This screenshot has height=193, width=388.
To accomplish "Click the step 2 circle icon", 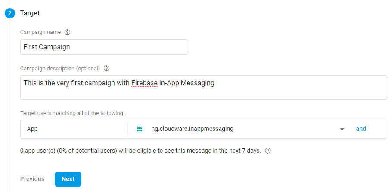I will [10, 13].
